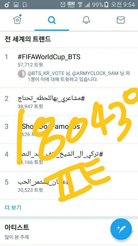The height and width of the screenshot is (246, 138).
Task: Tap the alarm clock status icon
Action: 63,5
